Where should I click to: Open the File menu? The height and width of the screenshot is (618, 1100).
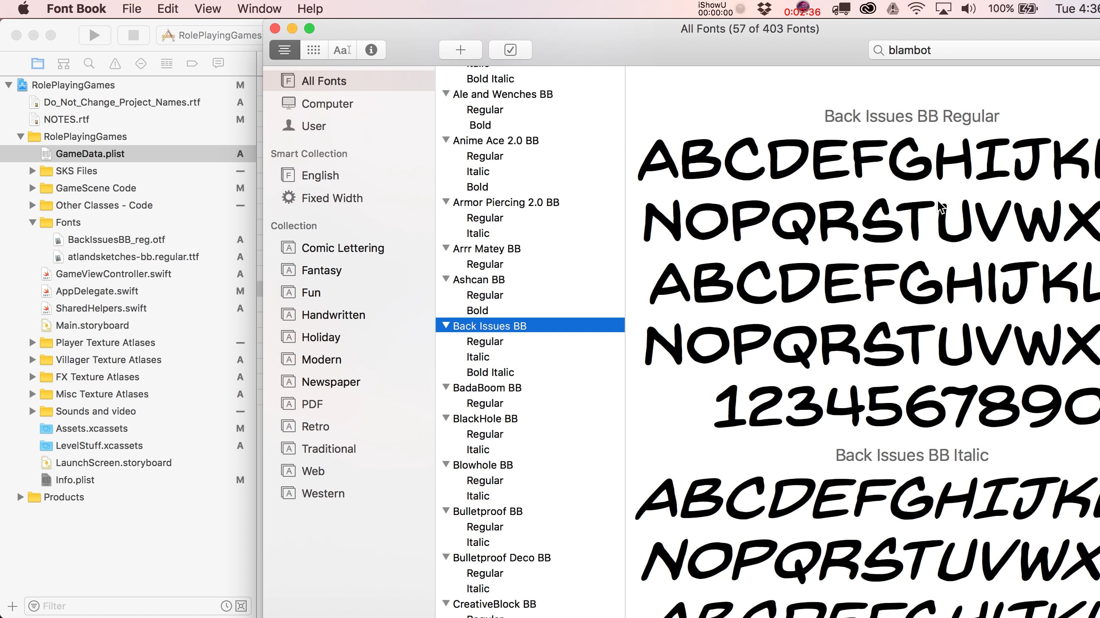coord(131,9)
